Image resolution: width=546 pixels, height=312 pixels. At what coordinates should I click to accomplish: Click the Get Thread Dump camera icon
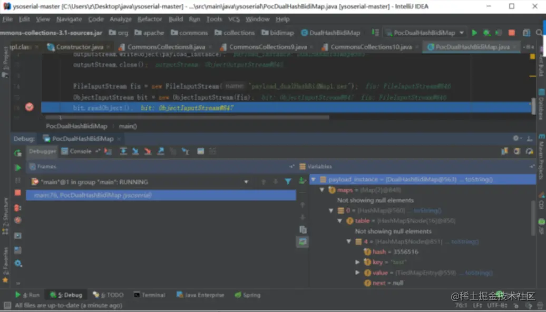point(18,236)
